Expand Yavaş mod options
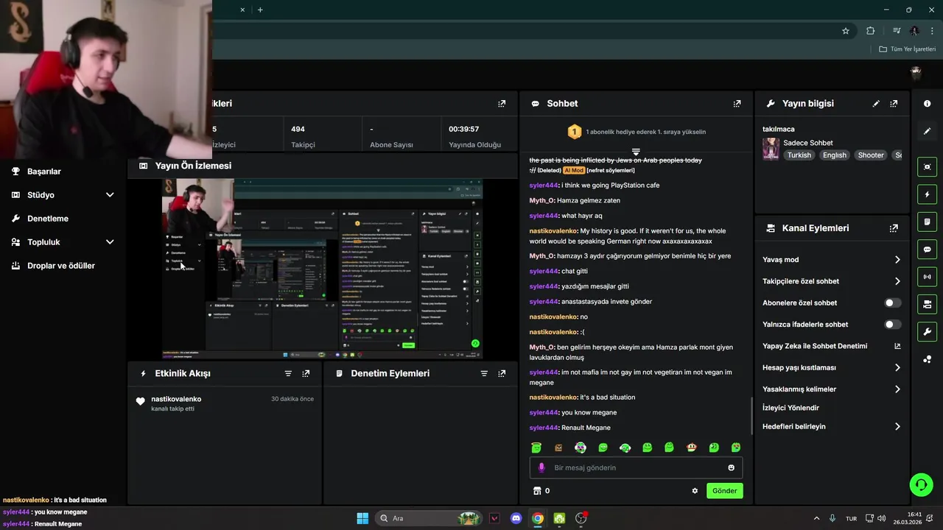Viewport: 943px width, 530px height. tap(897, 260)
